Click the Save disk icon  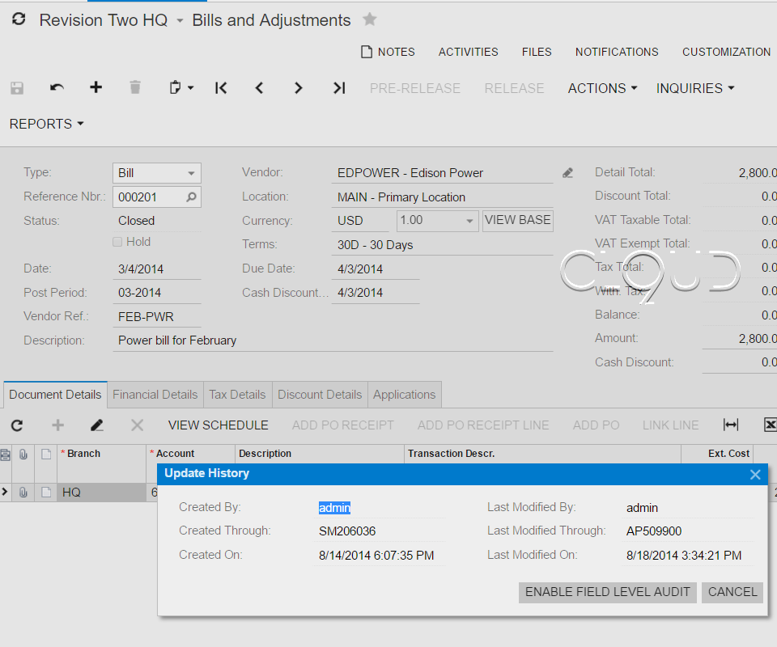click(x=17, y=88)
